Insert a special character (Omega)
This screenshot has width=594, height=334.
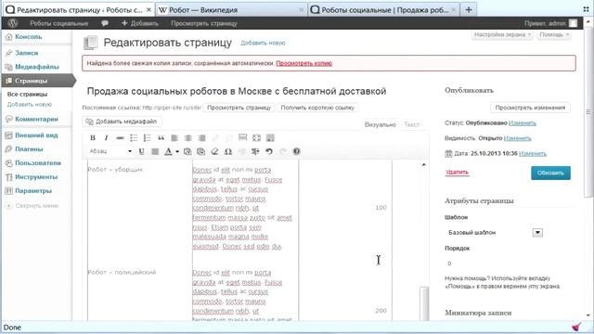228,151
